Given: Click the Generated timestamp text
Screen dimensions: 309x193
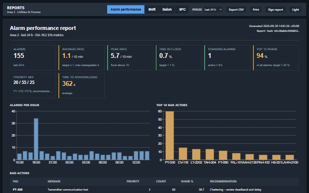Looking at the screenshot, I should point(274,26).
